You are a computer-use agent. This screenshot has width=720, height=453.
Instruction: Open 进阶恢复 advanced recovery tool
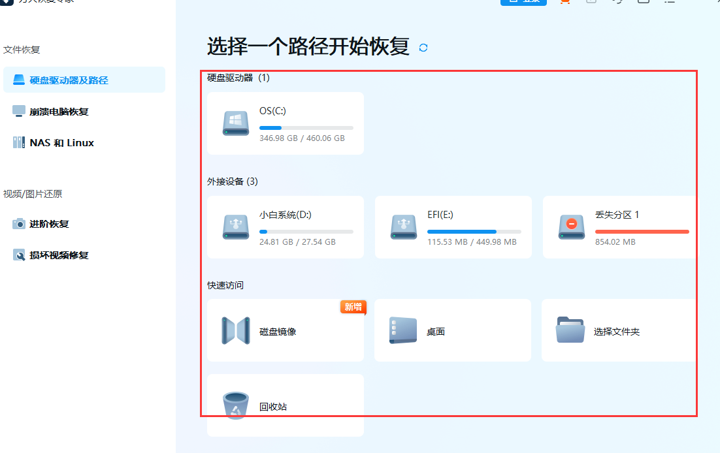pyautogui.click(x=19, y=224)
